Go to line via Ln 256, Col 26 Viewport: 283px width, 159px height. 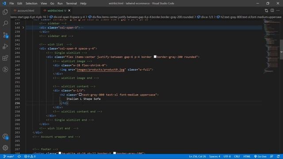[197, 156]
